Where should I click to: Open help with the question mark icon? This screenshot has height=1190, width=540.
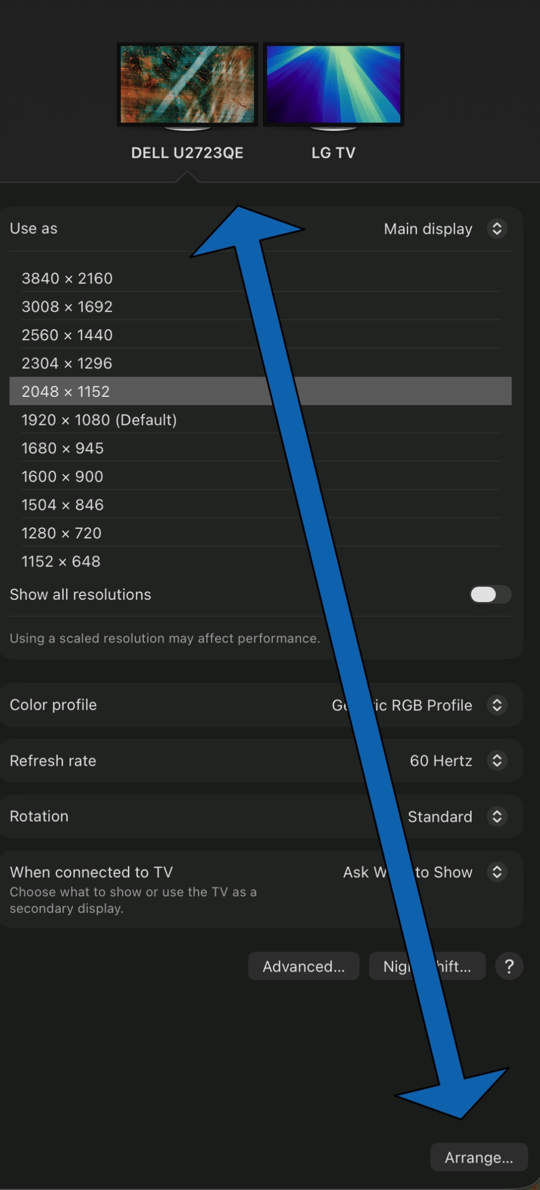point(509,966)
